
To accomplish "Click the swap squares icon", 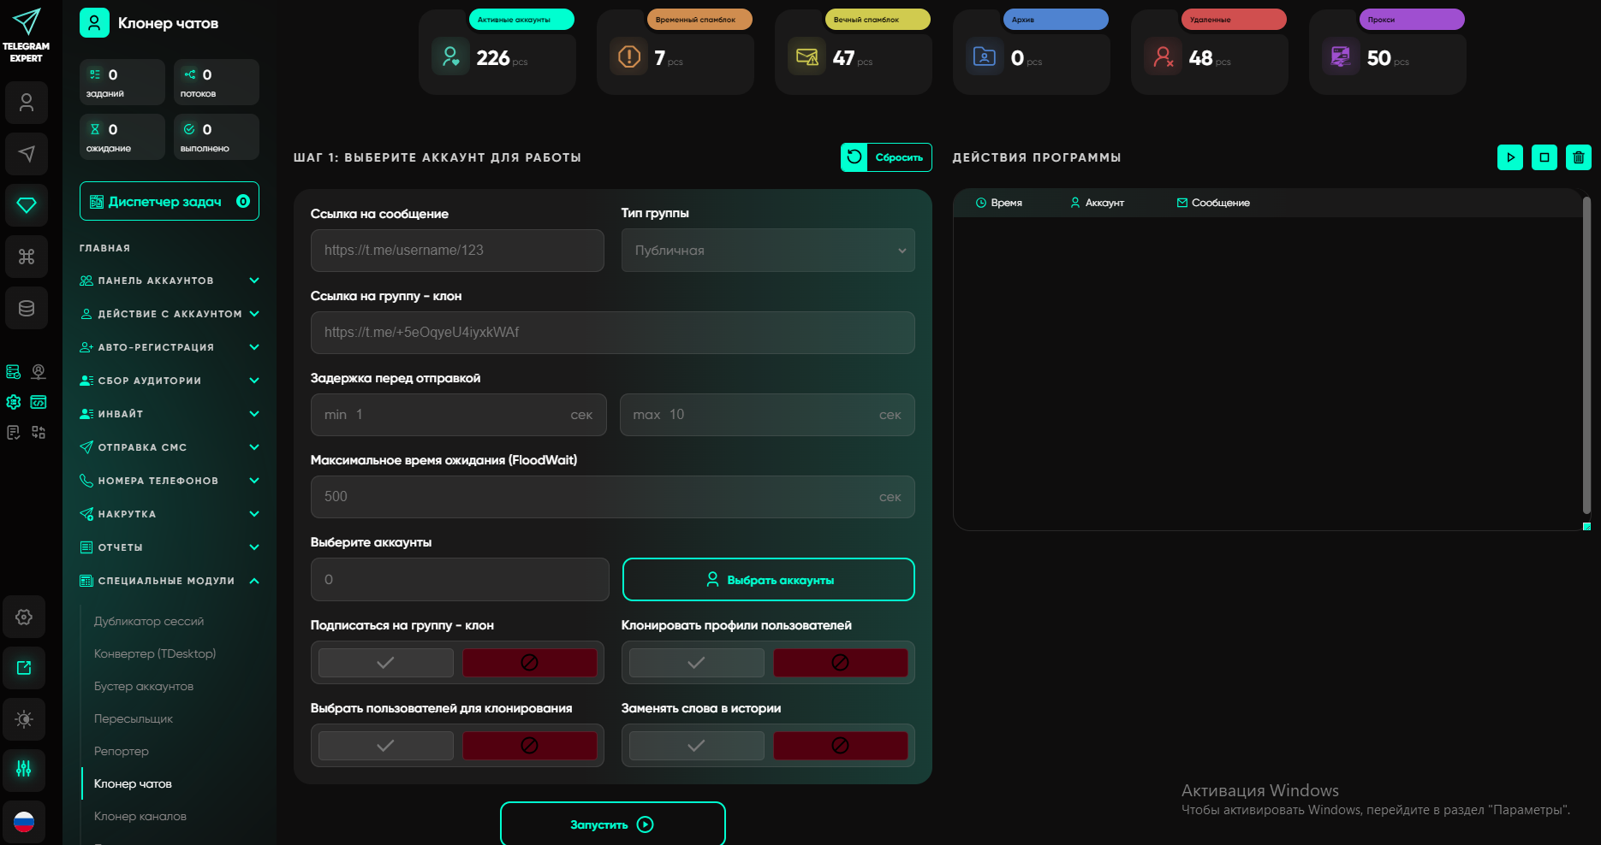I will click(x=39, y=432).
